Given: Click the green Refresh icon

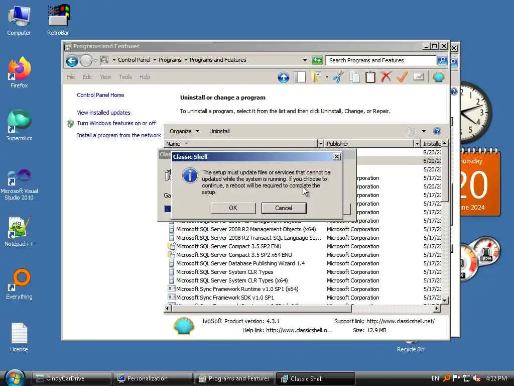Looking at the screenshot, I should pos(317,60).
